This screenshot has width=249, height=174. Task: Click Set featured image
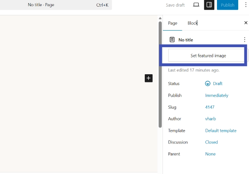(208, 56)
